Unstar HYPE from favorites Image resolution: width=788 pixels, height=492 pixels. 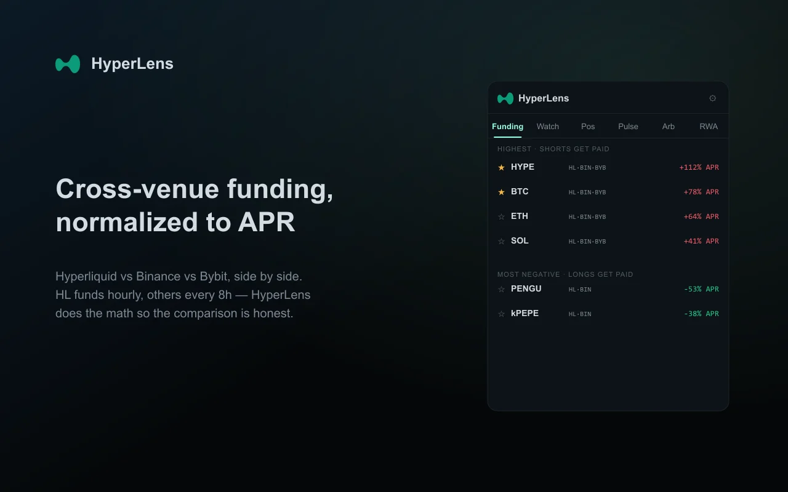(501, 167)
